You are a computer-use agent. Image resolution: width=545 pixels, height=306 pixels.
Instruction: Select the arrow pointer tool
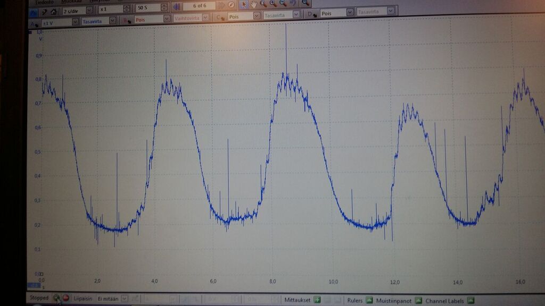coord(244,4)
